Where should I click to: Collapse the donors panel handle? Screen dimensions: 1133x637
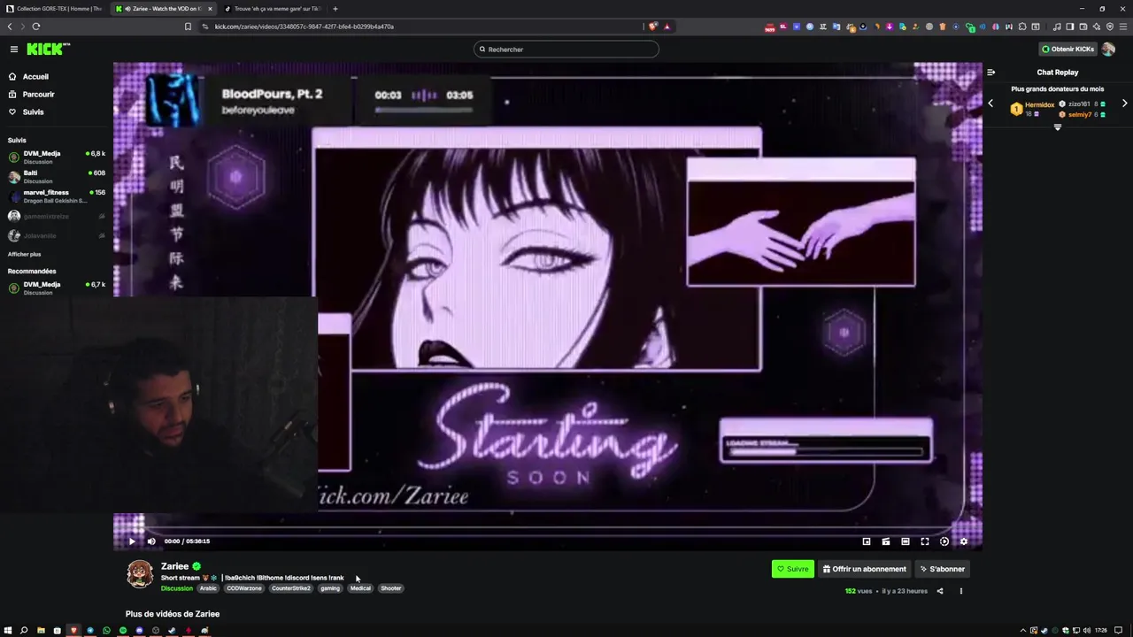(x=1058, y=127)
